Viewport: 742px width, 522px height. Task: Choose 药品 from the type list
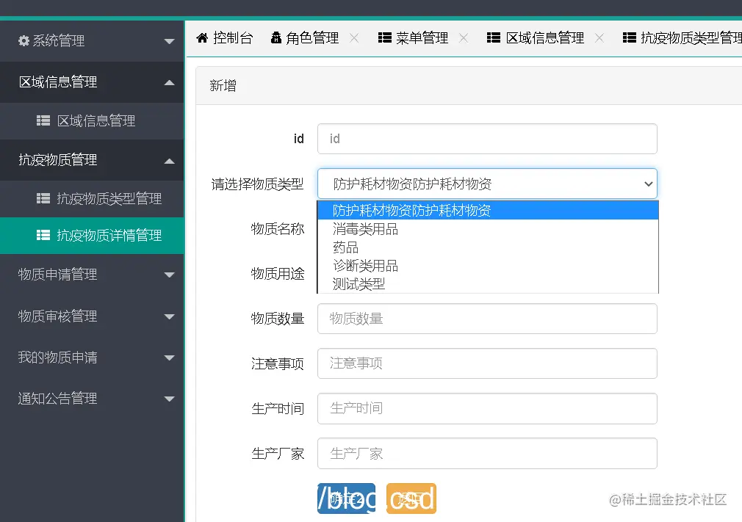488,247
